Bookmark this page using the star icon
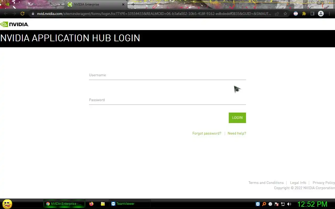335x209 pixels. pyautogui.click(x=285, y=14)
